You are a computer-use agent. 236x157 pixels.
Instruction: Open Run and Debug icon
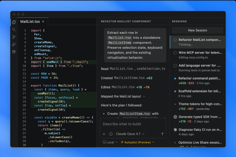[14, 44]
